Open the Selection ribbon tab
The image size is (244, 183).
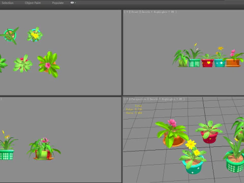point(8,3)
